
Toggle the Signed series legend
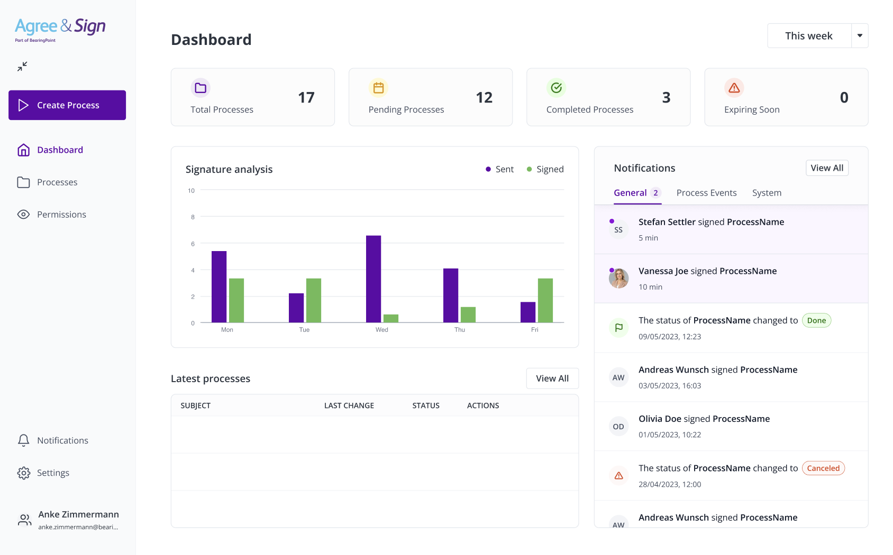tap(545, 169)
